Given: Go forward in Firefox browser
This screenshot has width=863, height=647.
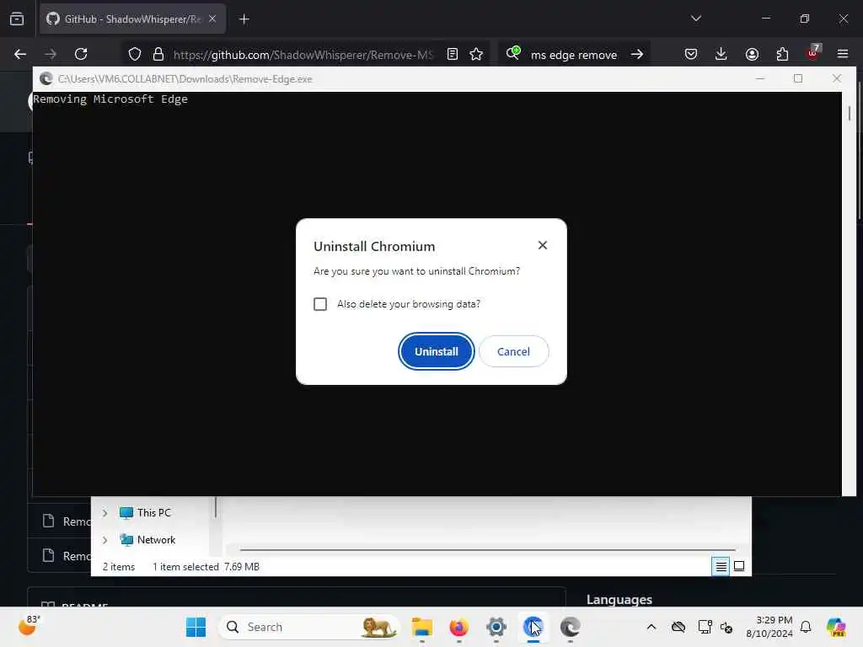Looking at the screenshot, I should pos(50,54).
